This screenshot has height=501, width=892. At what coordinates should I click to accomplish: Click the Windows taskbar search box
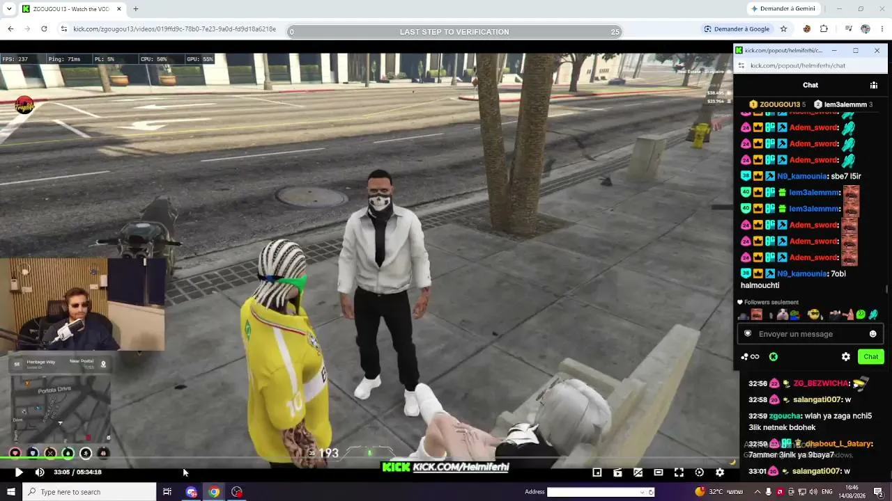pyautogui.click(x=89, y=492)
